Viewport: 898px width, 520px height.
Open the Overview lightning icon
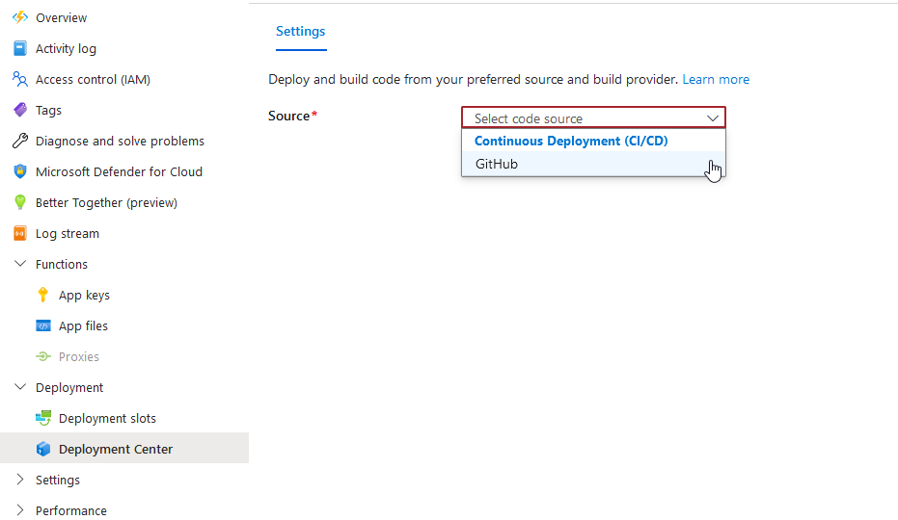coord(20,17)
